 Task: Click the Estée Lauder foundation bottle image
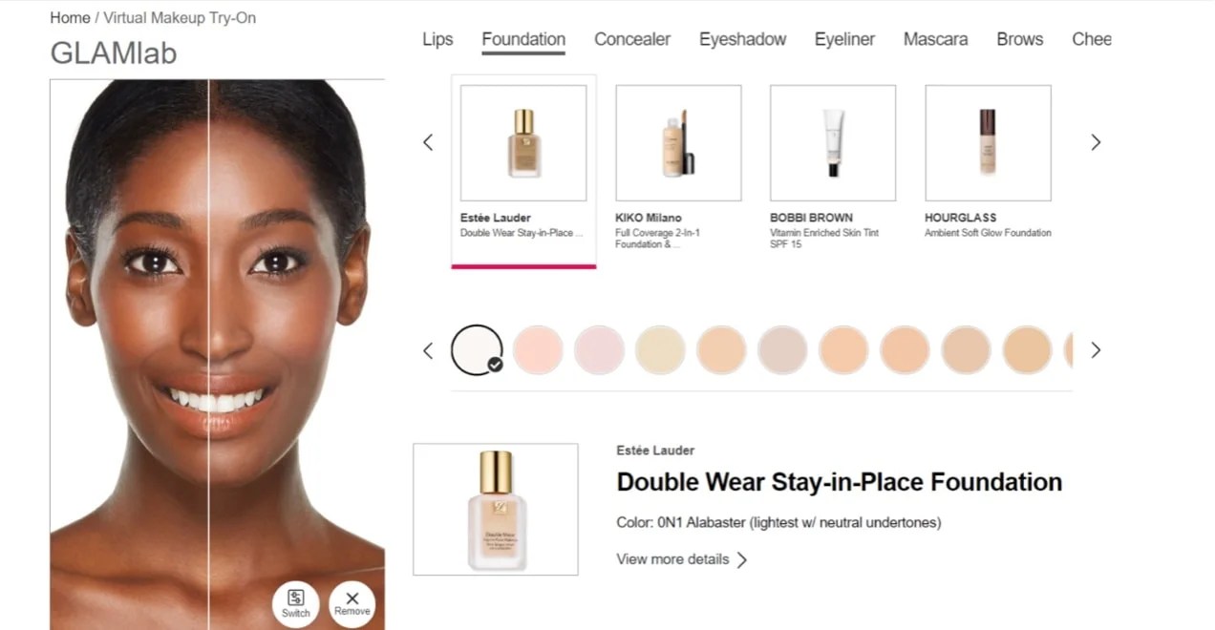pyautogui.click(x=523, y=143)
